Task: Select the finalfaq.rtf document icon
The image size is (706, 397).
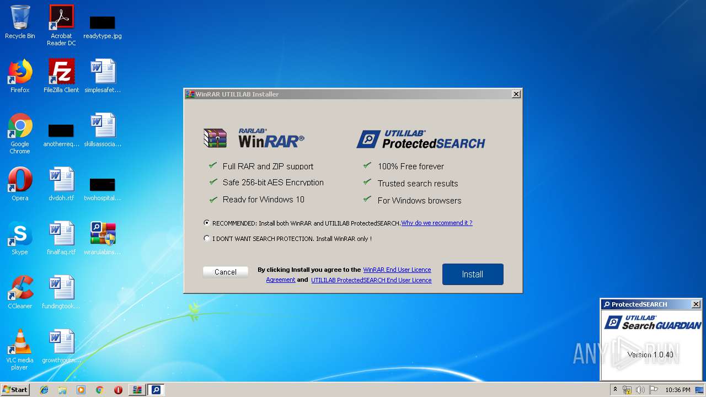Action: (x=61, y=238)
